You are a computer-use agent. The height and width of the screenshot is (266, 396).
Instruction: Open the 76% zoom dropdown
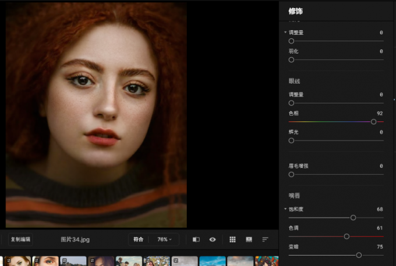(164, 239)
